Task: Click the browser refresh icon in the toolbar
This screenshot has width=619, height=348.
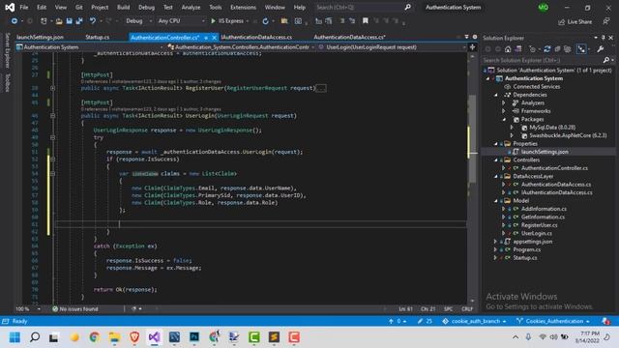Action: coord(265,21)
